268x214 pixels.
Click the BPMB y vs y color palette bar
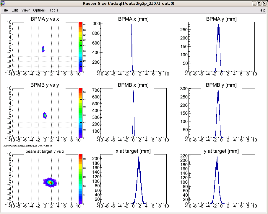click(80, 113)
